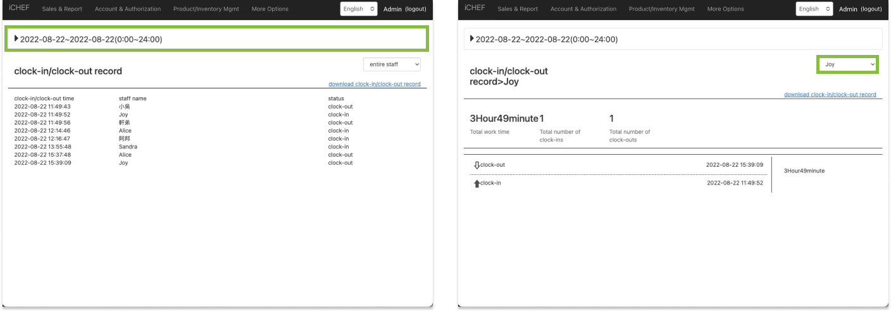Open the 'entire staff' filter dropdown

392,64
